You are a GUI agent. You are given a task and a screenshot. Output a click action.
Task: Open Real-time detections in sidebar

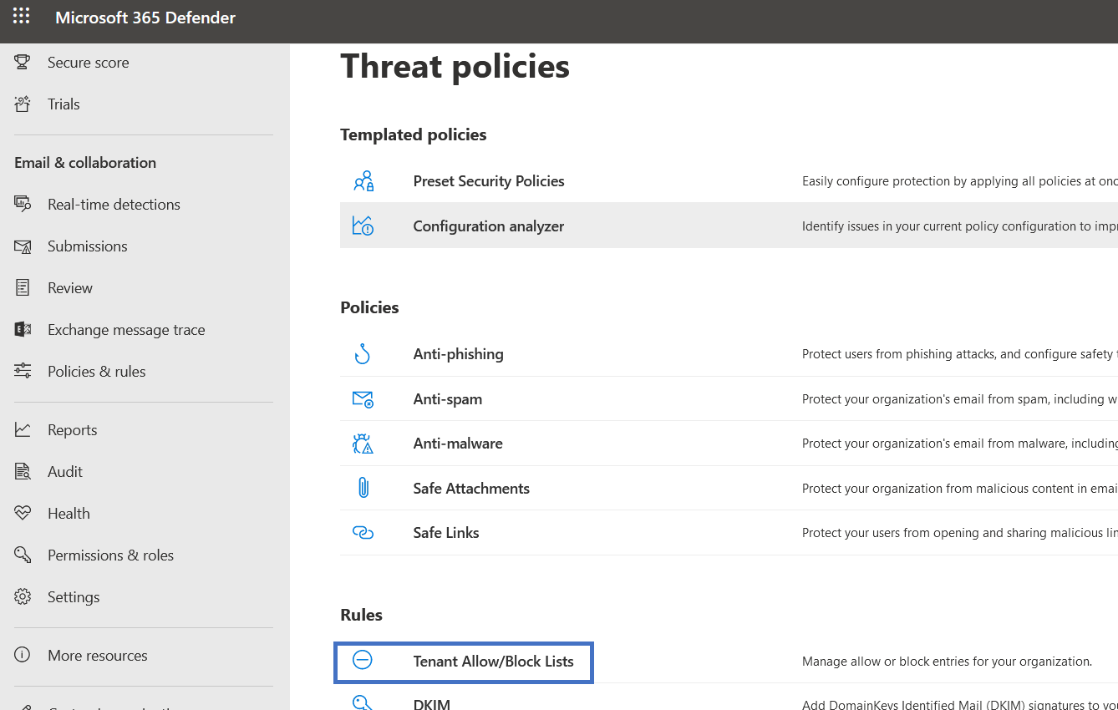click(114, 205)
